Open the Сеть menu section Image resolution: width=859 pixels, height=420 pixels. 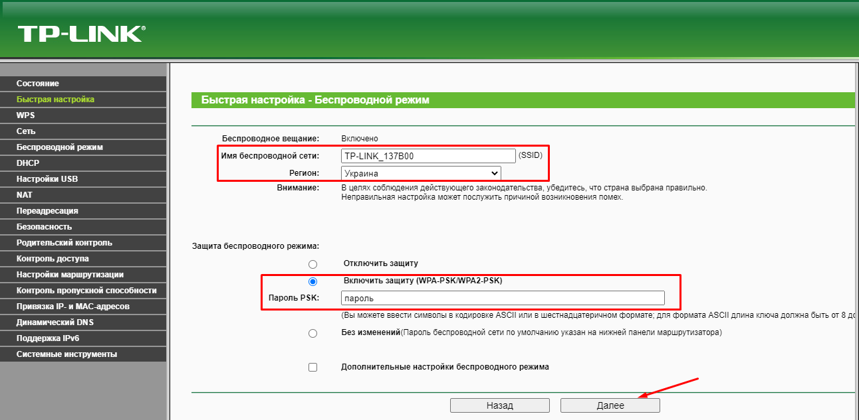coord(83,131)
